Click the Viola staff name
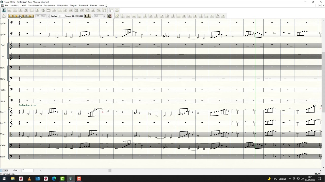Screen dimensions: 325x182 (x=3, y=134)
